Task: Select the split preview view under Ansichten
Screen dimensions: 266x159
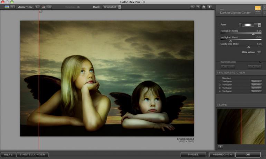Action: 44,7
